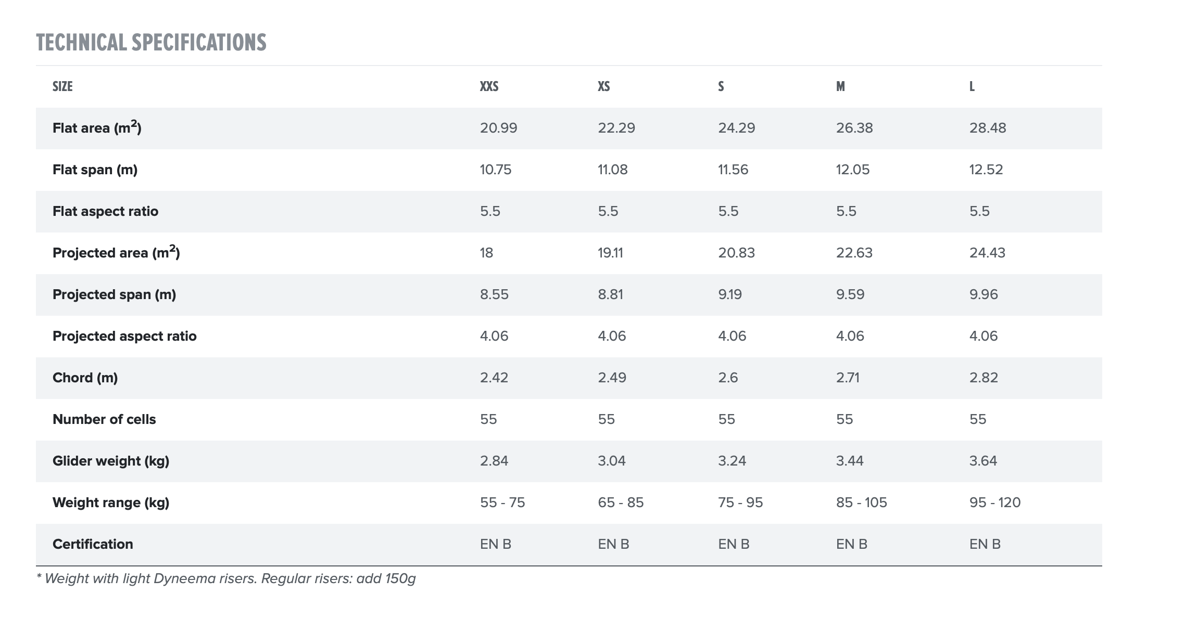Click the Projected aspect ratio row label

tap(124, 336)
